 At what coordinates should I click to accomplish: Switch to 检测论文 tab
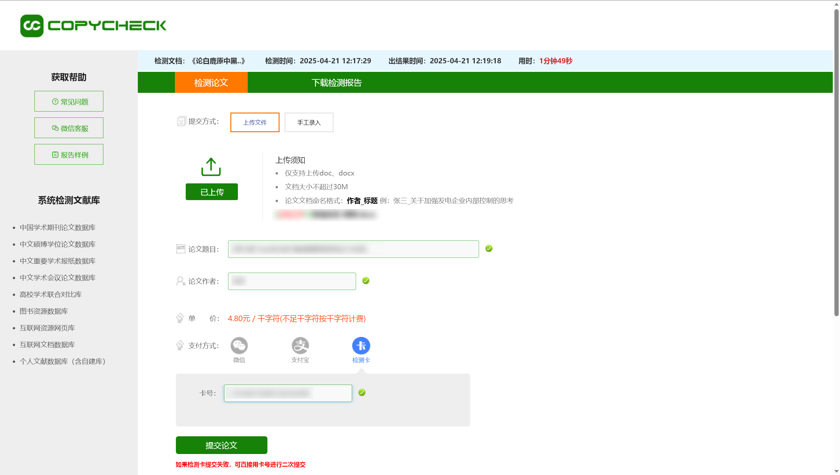pos(211,82)
